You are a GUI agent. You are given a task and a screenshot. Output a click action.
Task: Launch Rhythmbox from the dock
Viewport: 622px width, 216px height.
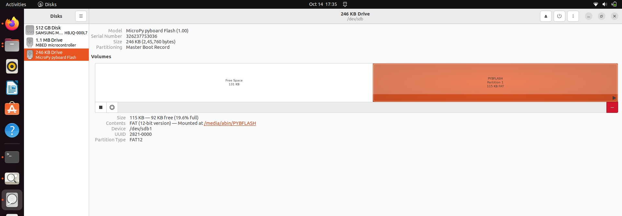point(12,66)
